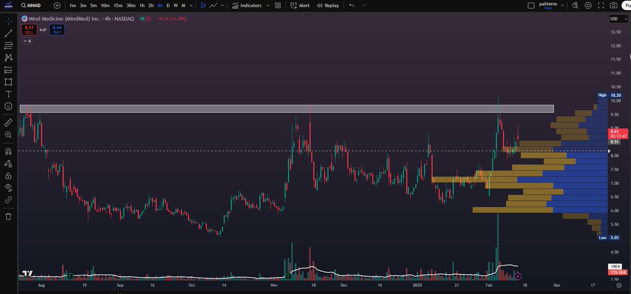The height and width of the screenshot is (294, 631).
Task: Switch to the W weekly timeframe
Action: point(175,5)
